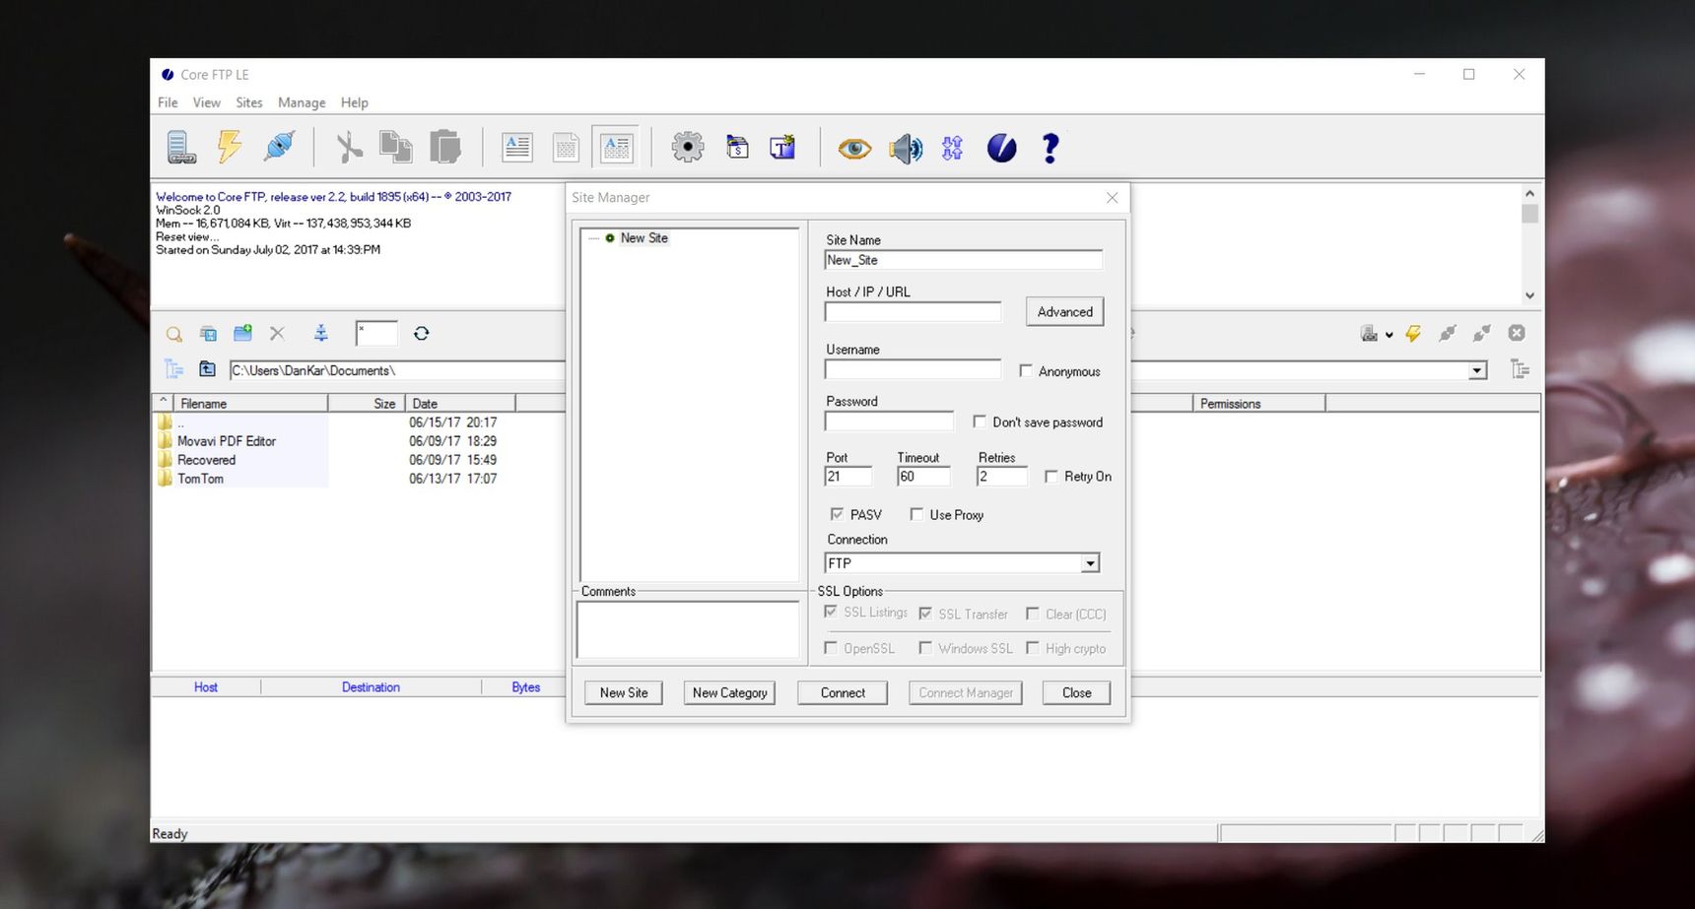The width and height of the screenshot is (1695, 909).
Task: Open the View menu
Action: (x=207, y=102)
